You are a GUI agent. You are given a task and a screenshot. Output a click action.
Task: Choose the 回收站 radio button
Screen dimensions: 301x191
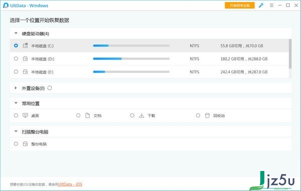pyautogui.click(x=198, y=115)
